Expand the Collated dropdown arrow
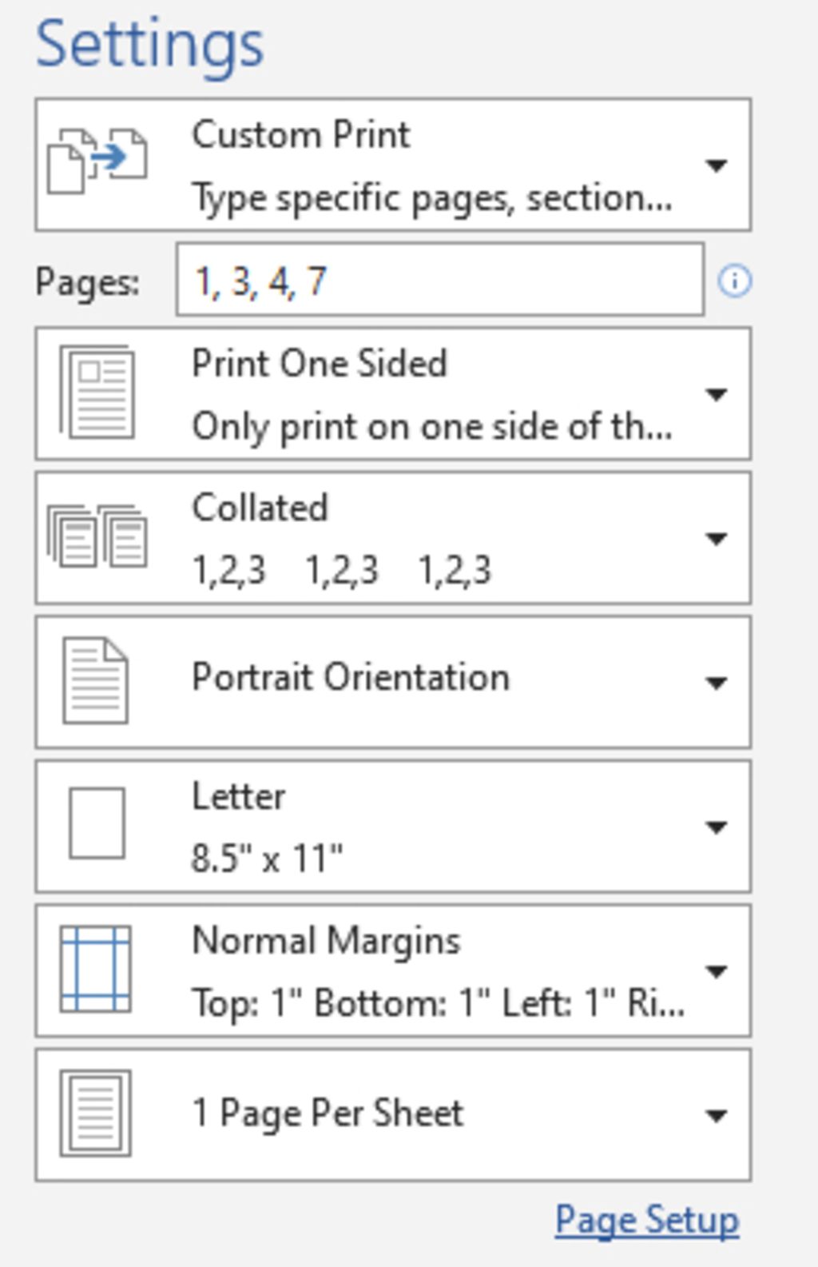This screenshot has width=818, height=1267. [716, 539]
